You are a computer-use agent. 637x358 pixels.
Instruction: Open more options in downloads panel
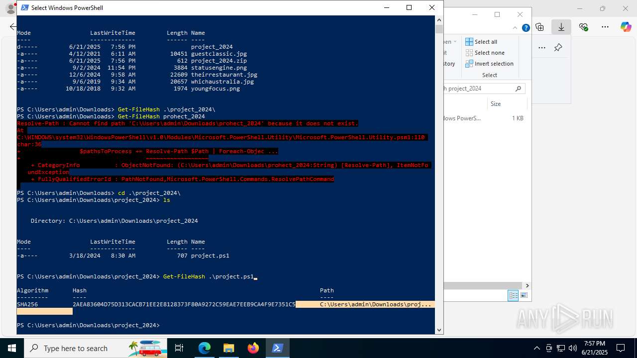542,48
